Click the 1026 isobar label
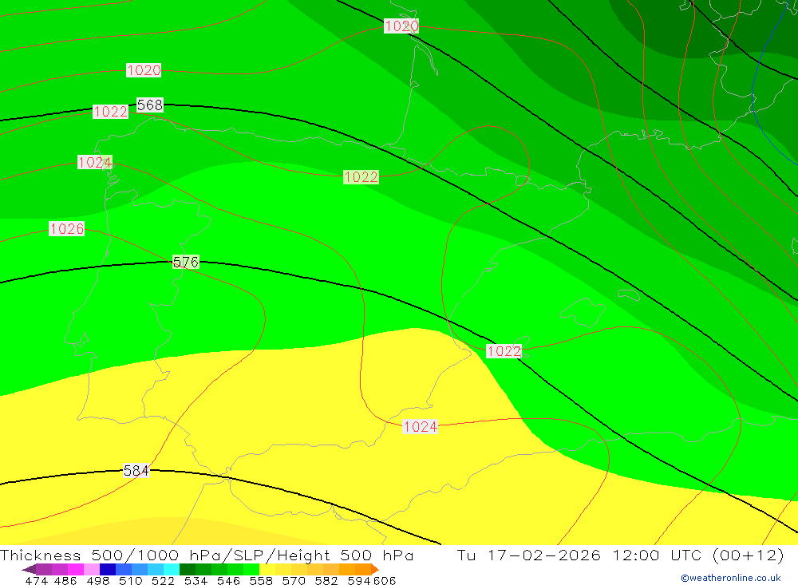This screenshot has height=585, width=798. coord(67,228)
